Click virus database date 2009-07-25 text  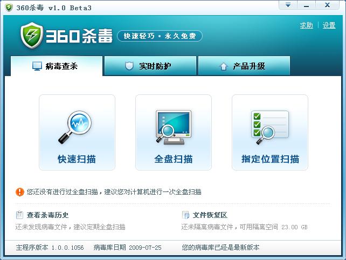coord(128,248)
